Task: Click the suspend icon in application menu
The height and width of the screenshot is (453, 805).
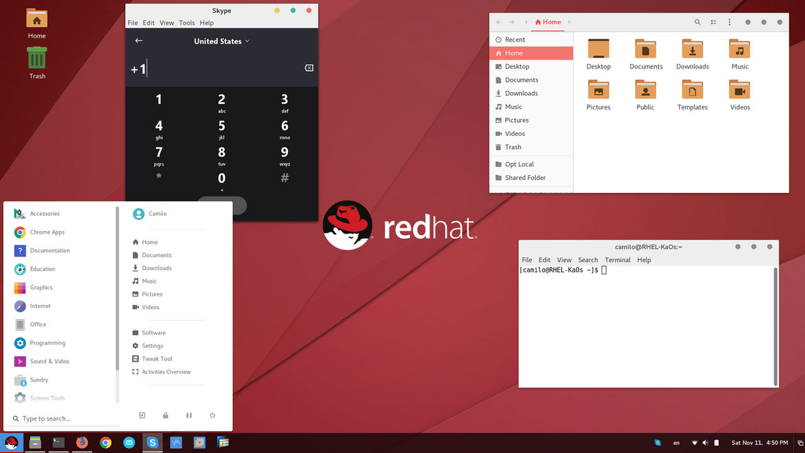Action: point(189,415)
